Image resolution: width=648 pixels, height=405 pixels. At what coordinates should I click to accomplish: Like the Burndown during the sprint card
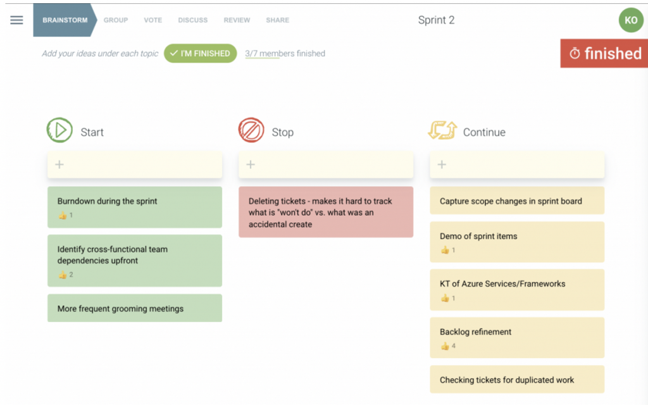pyautogui.click(x=63, y=215)
